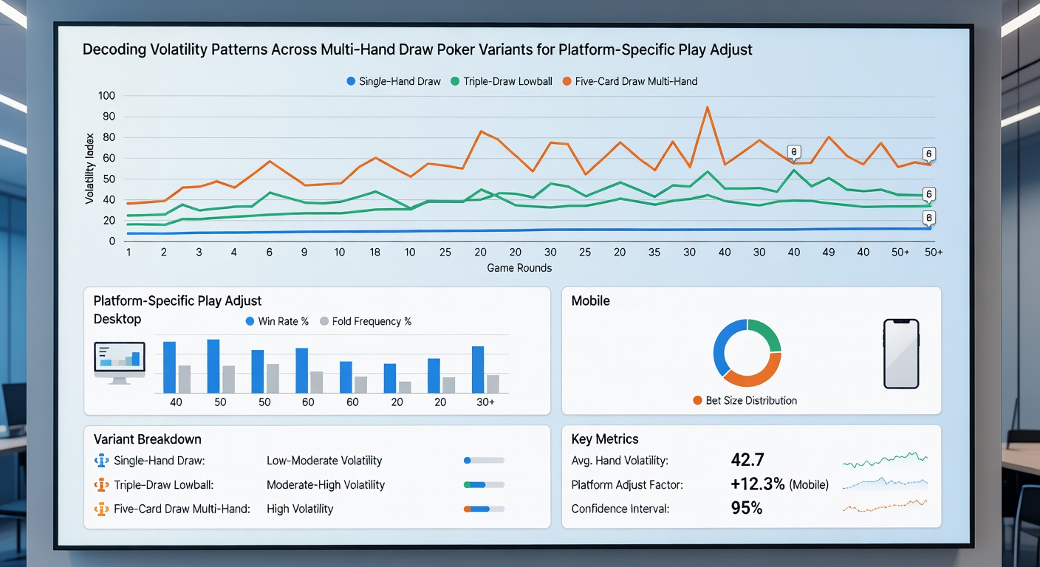Click the gray Fold Frequency bar above 30+
The image size is (1040, 567).
(493, 384)
